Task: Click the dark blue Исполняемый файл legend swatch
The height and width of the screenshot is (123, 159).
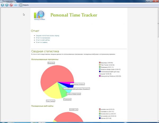Action: point(100,71)
